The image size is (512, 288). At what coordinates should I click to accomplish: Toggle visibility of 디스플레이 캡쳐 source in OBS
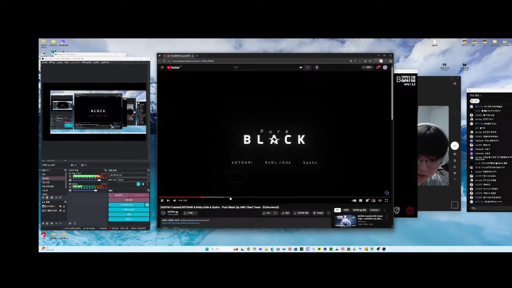click(60, 211)
